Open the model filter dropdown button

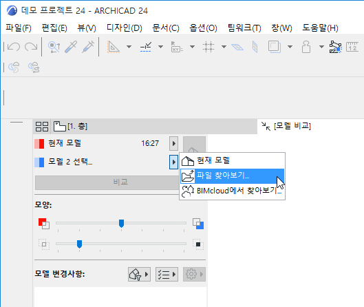click(139, 274)
